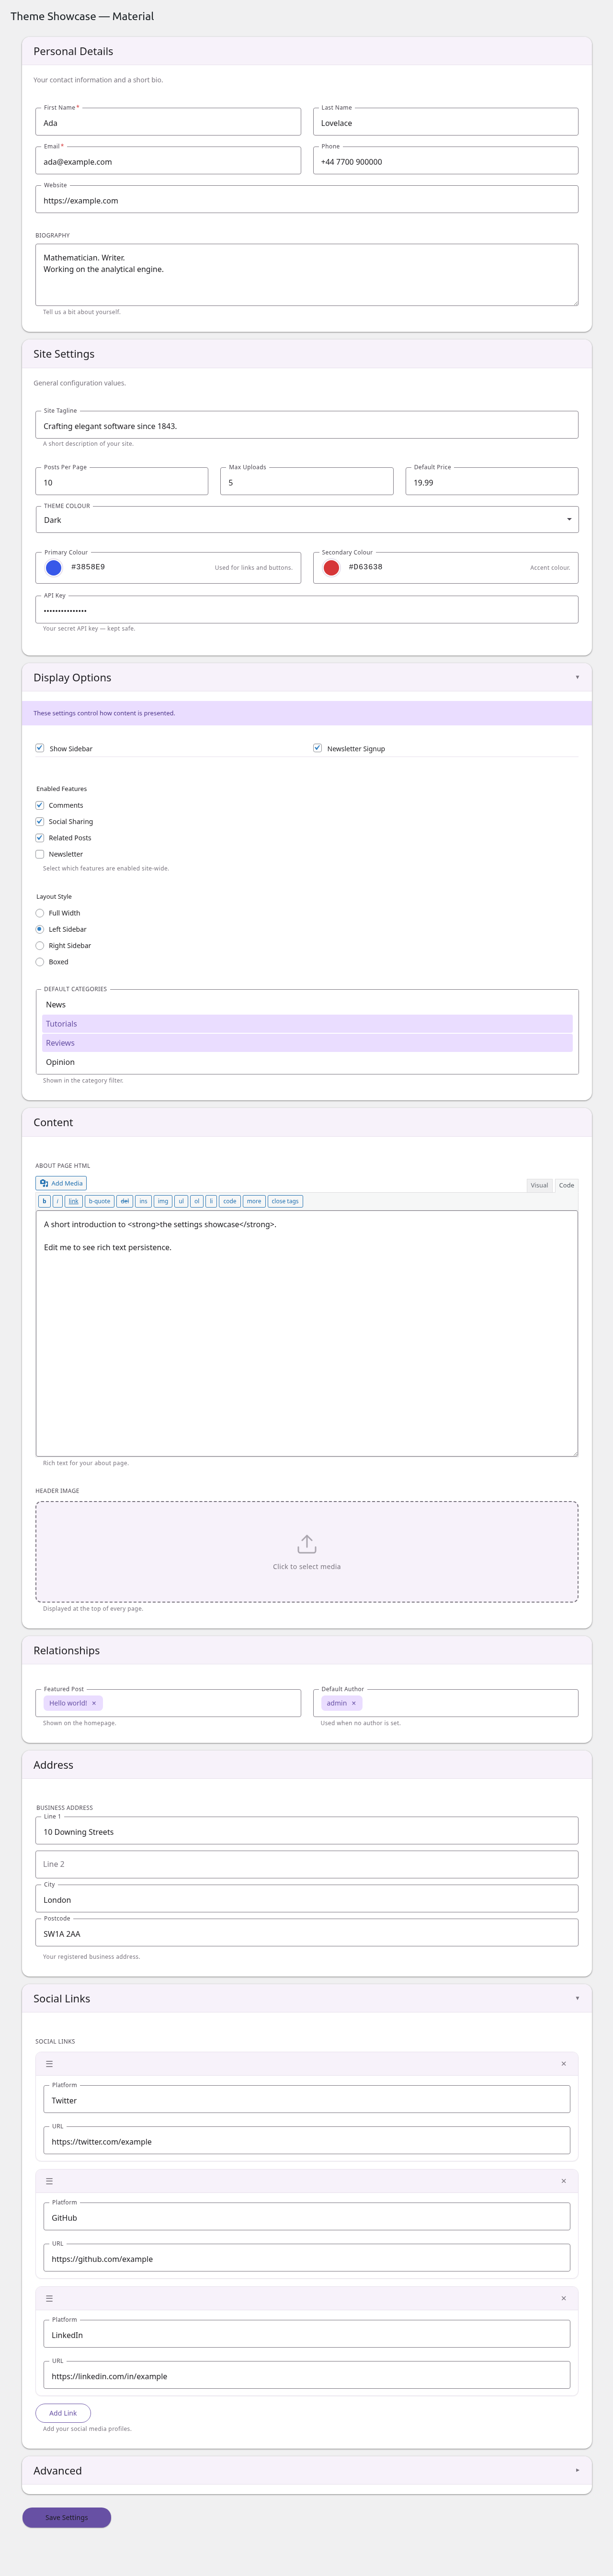This screenshot has height=2576, width=613.
Task: Click the bold 'b' quicktag button
Action: pos(44,1201)
